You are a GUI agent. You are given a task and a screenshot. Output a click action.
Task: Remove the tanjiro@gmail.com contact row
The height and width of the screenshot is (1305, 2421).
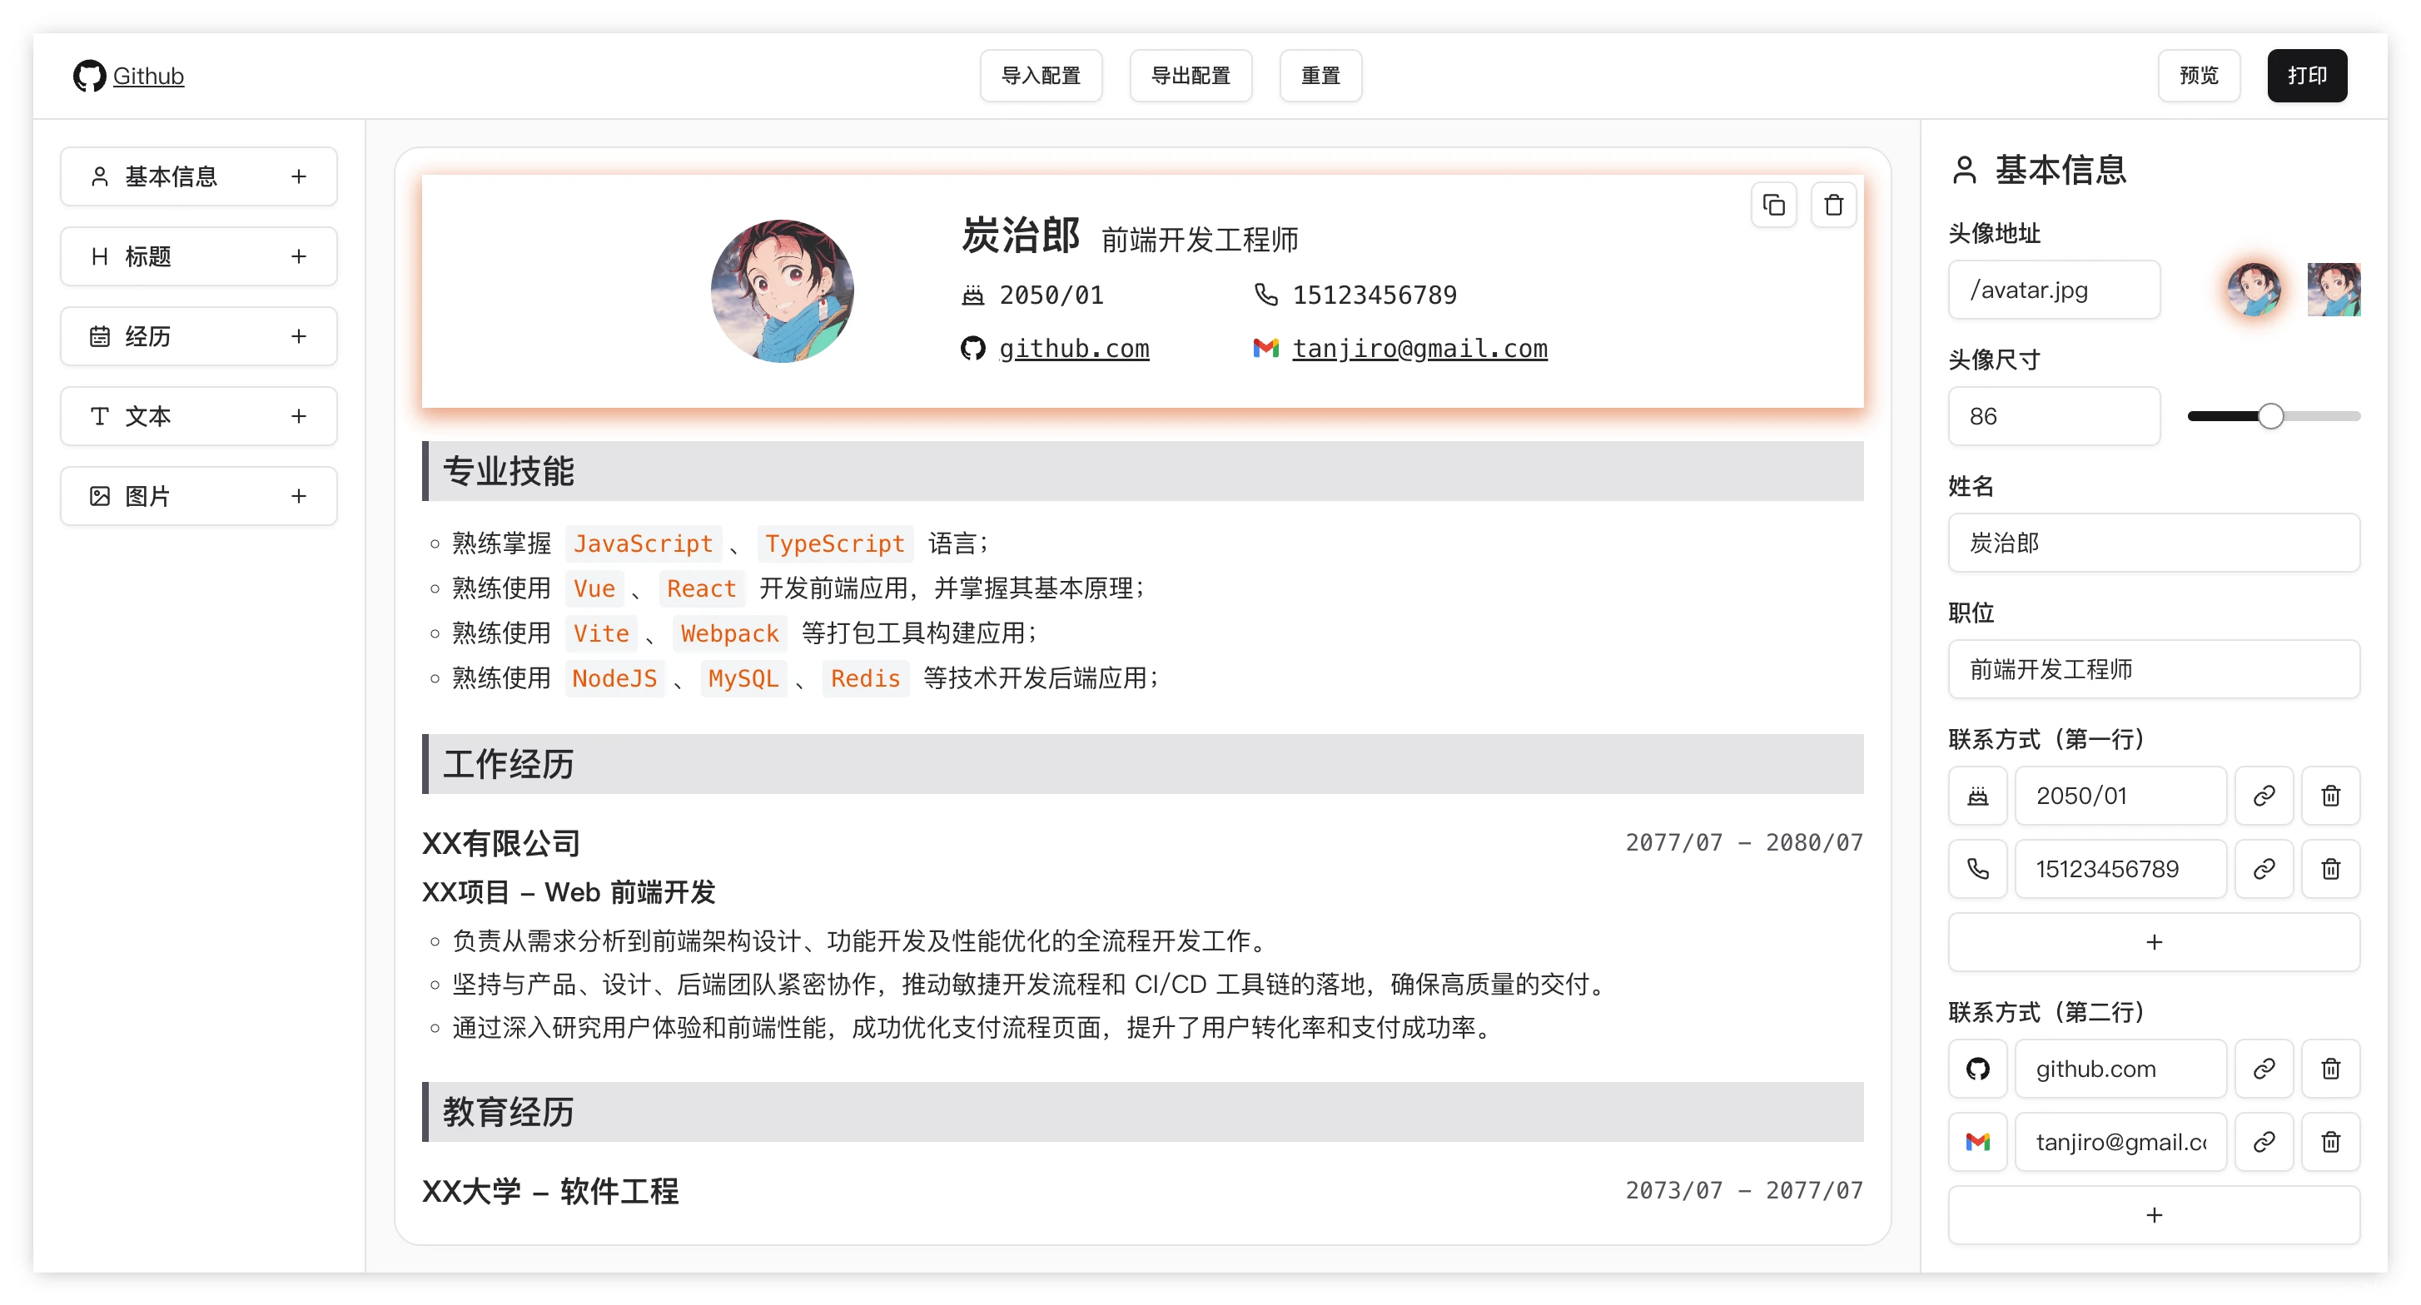point(2329,1142)
